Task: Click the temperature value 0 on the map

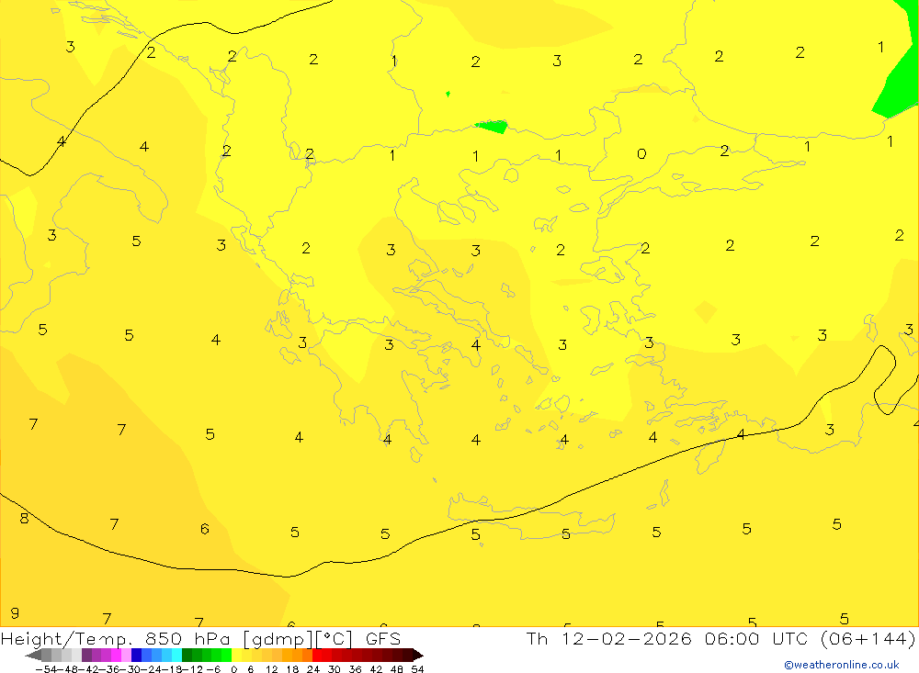Action: (x=641, y=154)
